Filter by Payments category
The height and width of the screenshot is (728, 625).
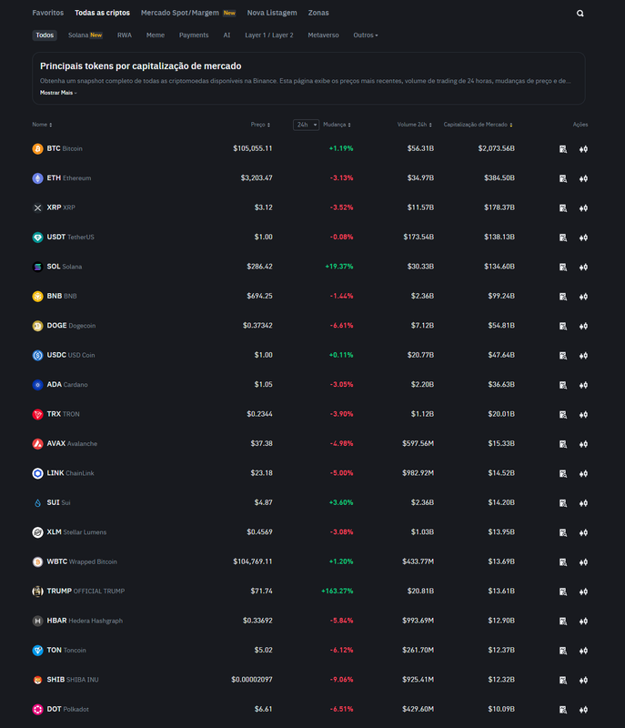[194, 35]
